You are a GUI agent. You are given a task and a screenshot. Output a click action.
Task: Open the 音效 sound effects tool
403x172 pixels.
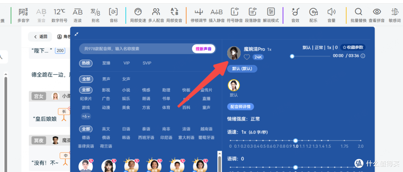[295, 15]
